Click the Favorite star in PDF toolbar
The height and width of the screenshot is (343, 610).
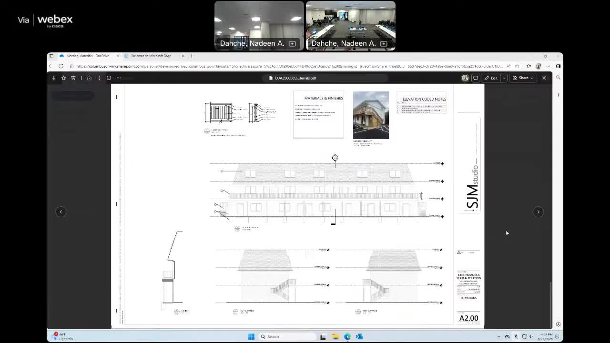(x=63, y=78)
